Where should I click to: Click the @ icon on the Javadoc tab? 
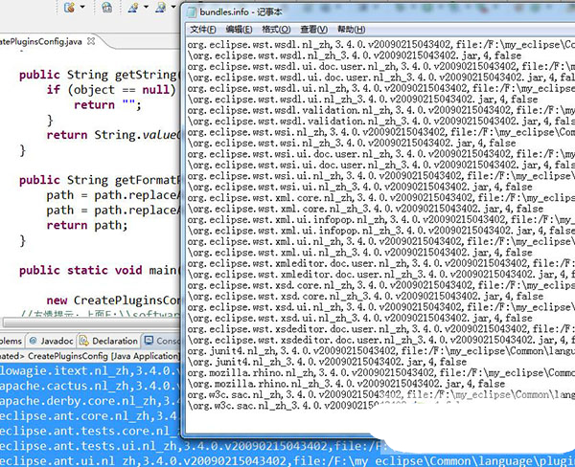(33, 341)
